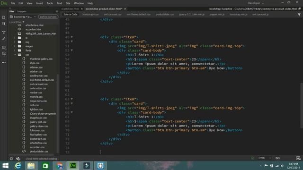Screen dimensions: 303x170
Task: Collapse code fold arrow at line 50
Action: (x=71, y=42)
